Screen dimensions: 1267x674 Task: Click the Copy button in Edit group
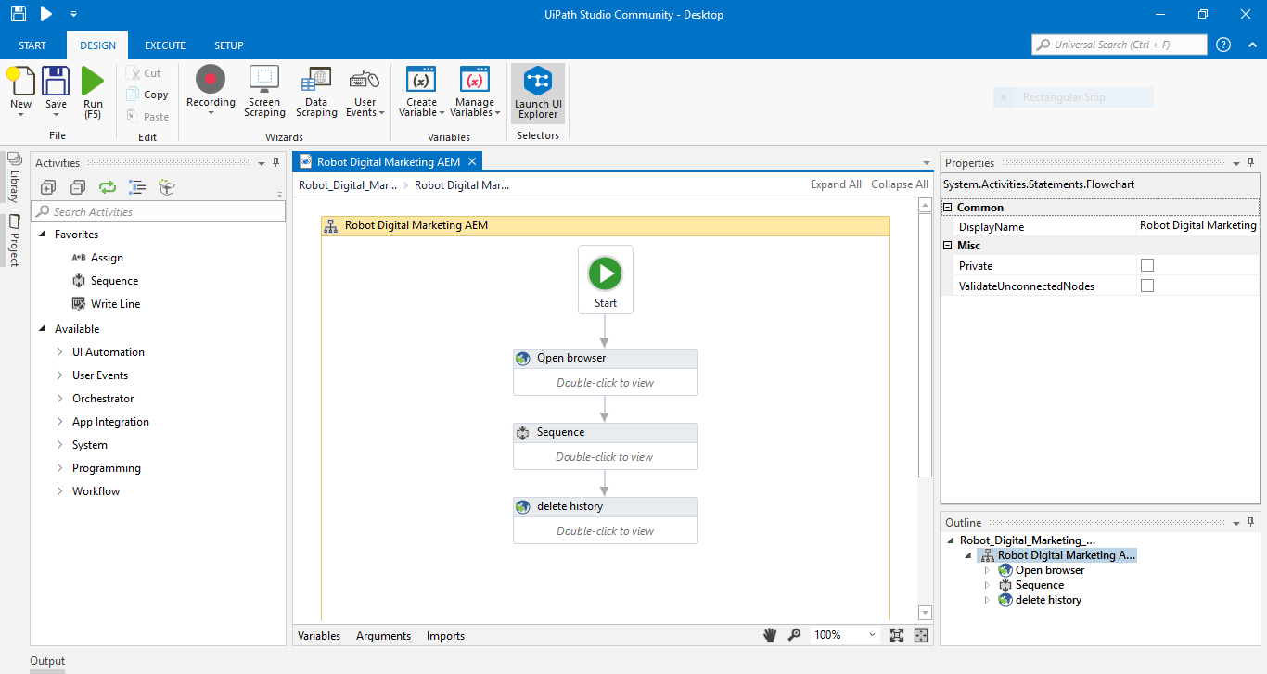pos(147,95)
